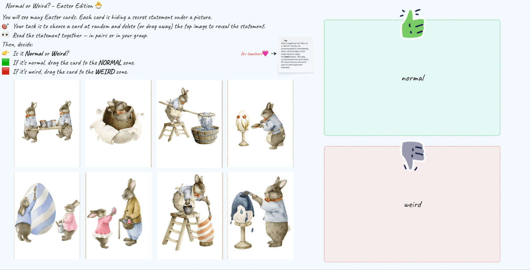
Task: Click the pointing hand emoji beside 'Is it Normal'
Action: tap(5, 53)
